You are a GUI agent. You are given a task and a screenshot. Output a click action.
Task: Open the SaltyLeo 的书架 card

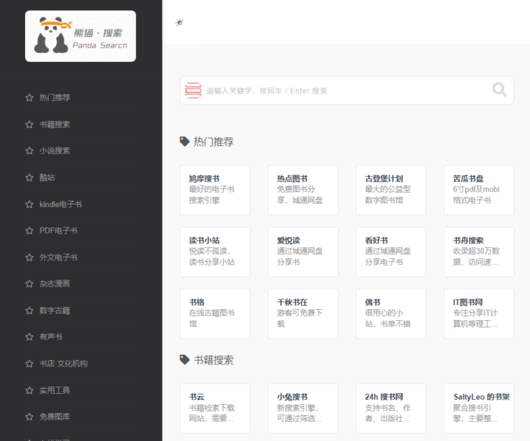click(x=479, y=408)
